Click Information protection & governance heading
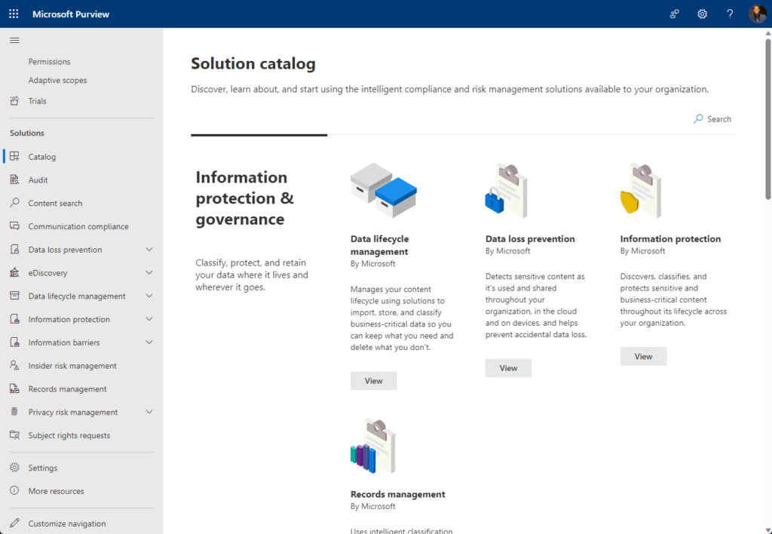 point(245,198)
